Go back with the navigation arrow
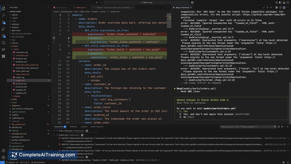Image resolution: width=291 pixels, height=164 pixels. 97,2
